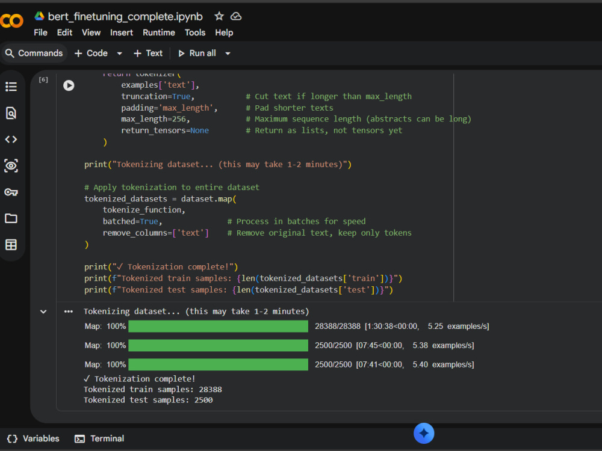Open the Help menu
This screenshot has height=451, width=602.
224,32
